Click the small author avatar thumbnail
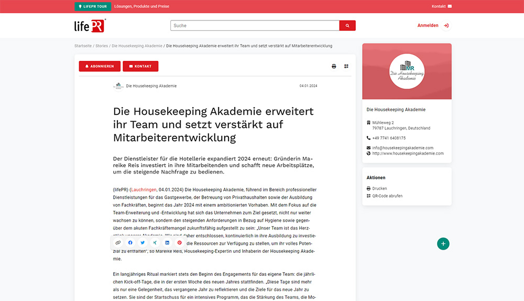Image resolution: width=524 pixels, height=301 pixels. tap(118, 86)
